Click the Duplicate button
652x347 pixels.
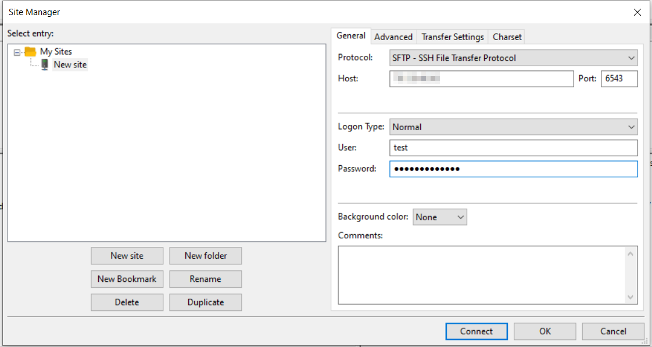(x=206, y=302)
